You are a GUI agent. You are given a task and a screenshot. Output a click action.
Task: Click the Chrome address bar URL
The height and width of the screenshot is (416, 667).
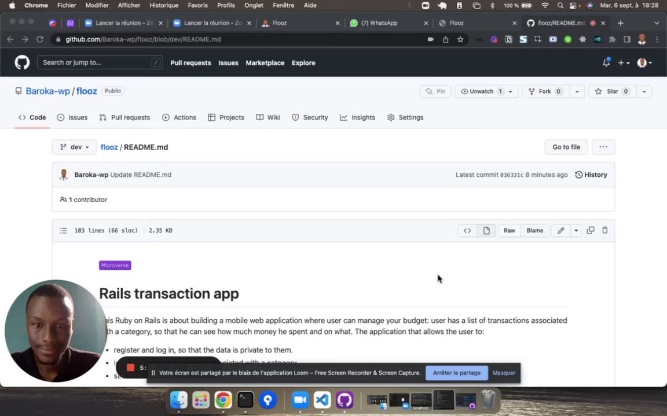[x=143, y=39]
